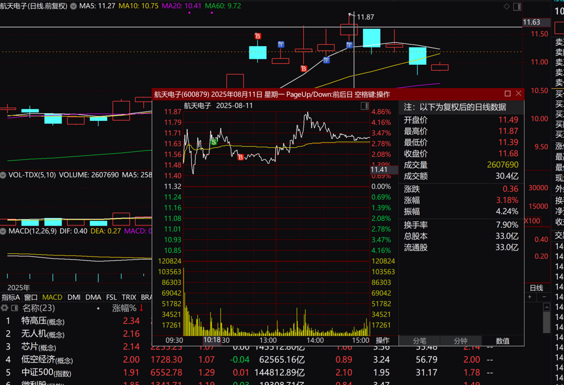Click the zoom-in plus button below 日线

(x=530, y=297)
